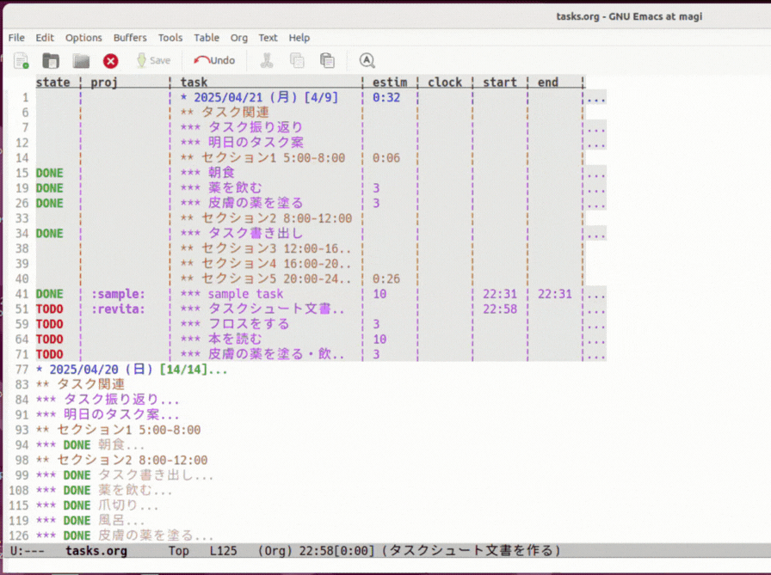The image size is (771, 575).
Task: Save the tasks.org buffer via Save icon
Action: [152, 60]
